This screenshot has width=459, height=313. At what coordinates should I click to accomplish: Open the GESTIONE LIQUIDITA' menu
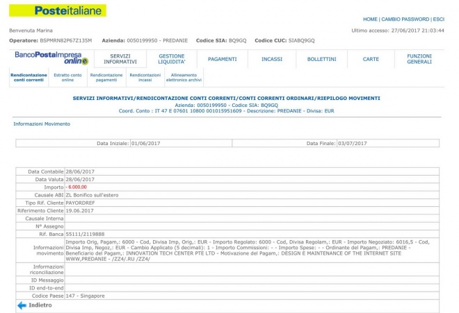point(171,59)
